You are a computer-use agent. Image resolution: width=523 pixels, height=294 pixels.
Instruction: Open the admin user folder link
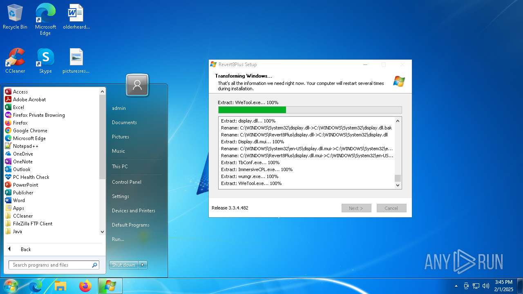pos(119,108)
